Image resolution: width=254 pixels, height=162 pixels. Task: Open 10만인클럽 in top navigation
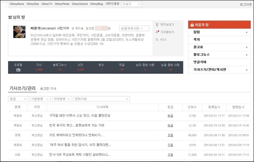tap(112, 4)
